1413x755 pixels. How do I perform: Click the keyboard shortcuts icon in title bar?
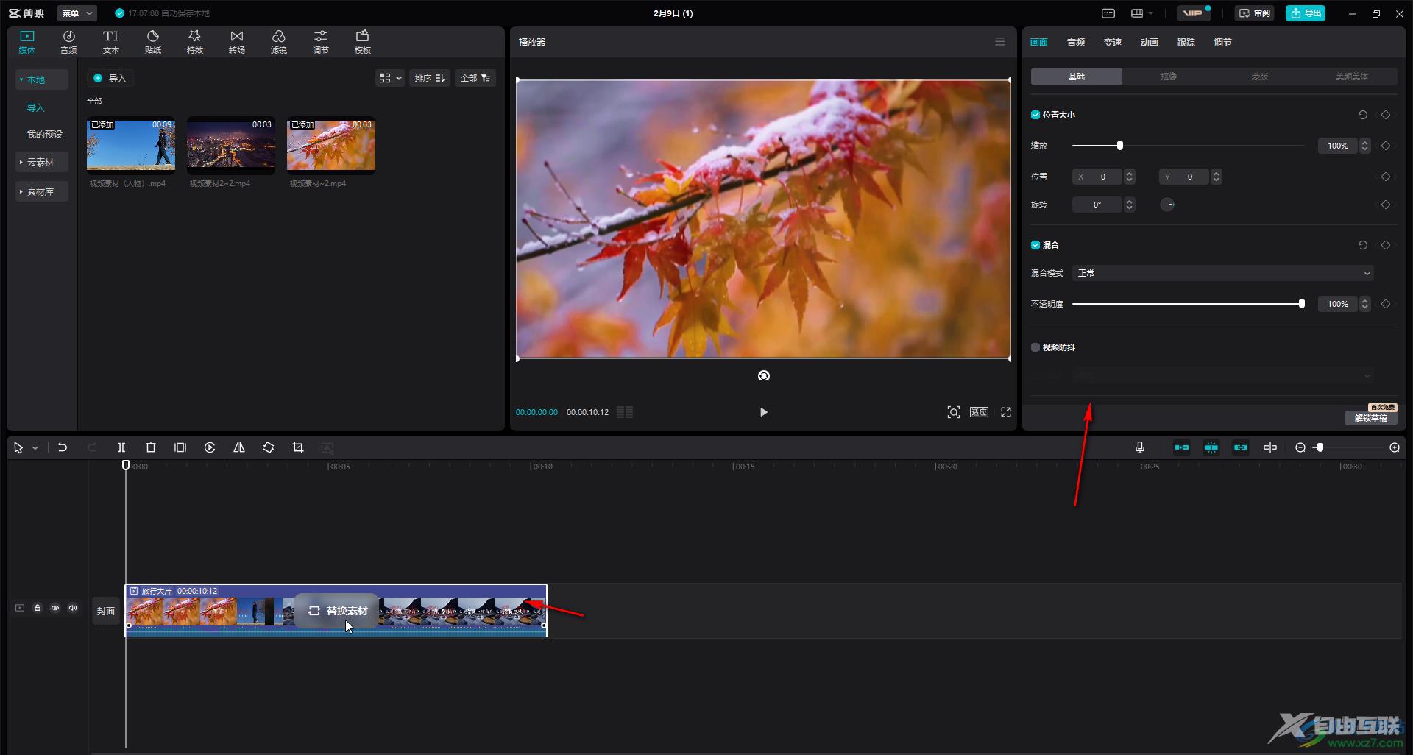pyautogui.click(x=1108, y=13)
